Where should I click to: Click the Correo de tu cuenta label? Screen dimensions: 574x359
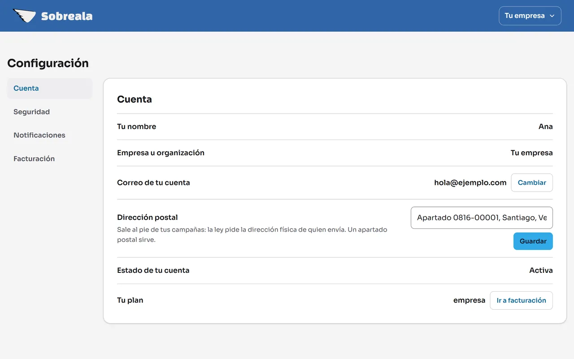pos(153,183)
